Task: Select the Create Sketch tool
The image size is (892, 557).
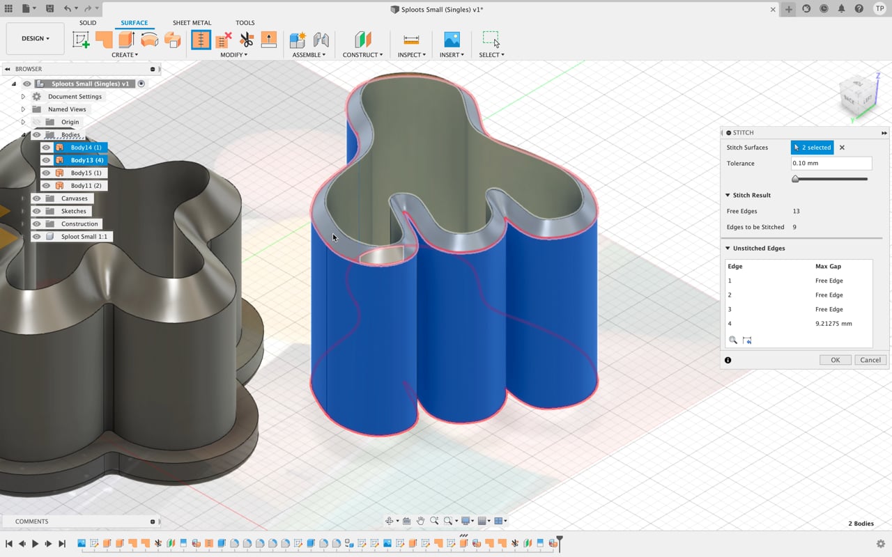Action: (82, 40)
